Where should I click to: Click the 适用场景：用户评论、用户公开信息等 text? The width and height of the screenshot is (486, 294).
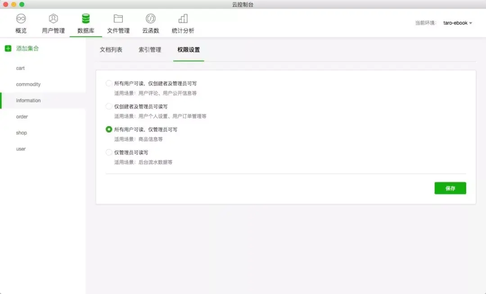155,93
